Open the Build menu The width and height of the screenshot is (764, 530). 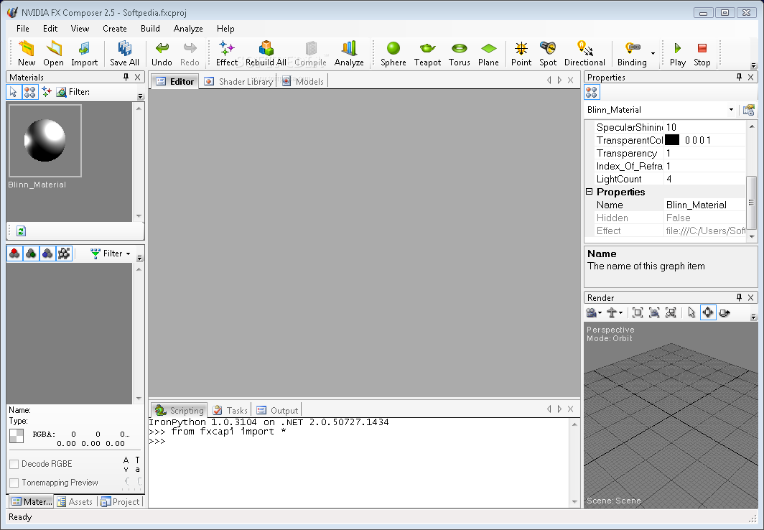(x=150, y=29)
